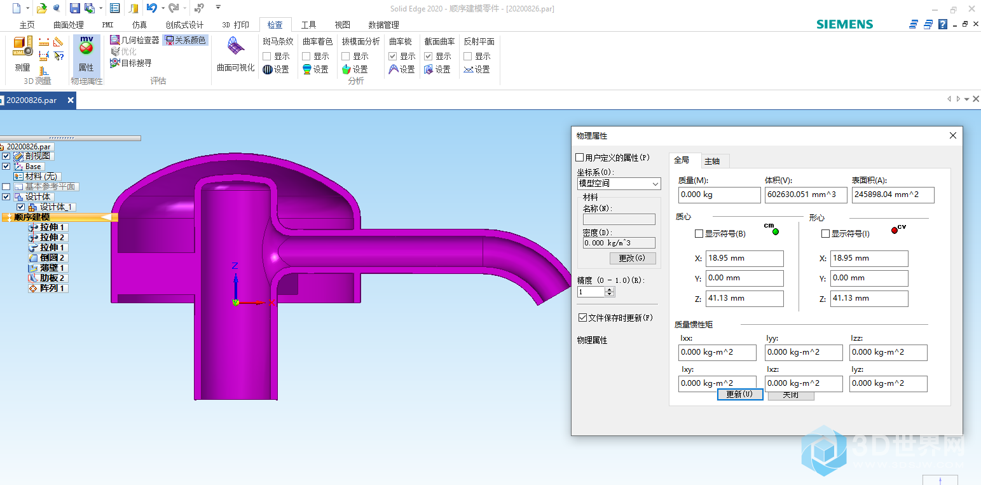Click the Undo arrow icon

click(151, 8)
